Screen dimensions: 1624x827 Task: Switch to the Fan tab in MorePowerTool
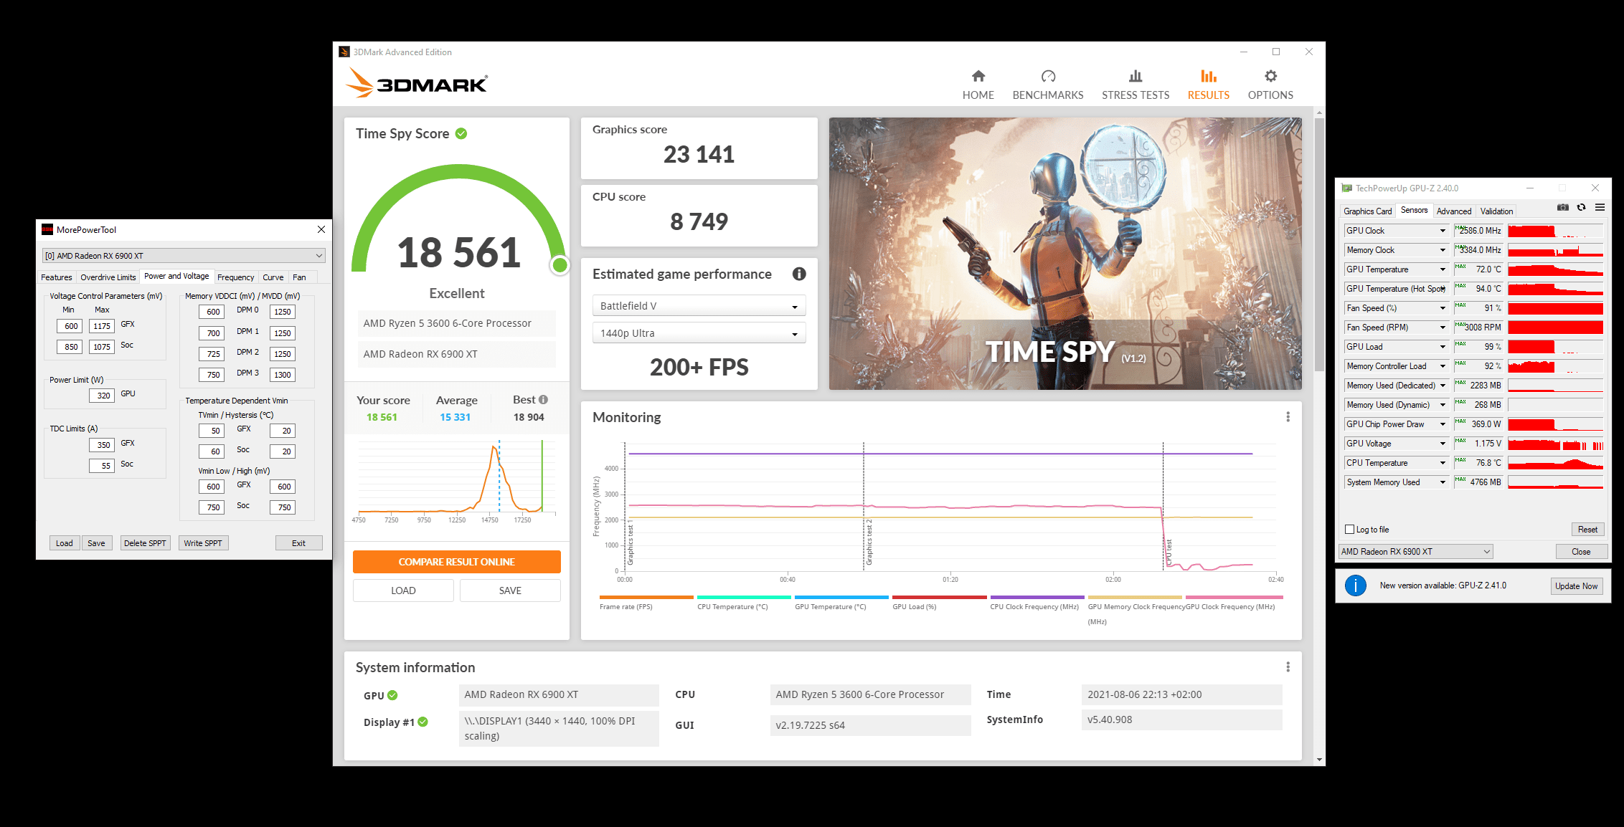coord(299,277)
